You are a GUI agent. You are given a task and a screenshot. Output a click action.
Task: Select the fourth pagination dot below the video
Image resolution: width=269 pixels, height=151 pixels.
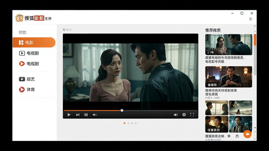[136, 123]
